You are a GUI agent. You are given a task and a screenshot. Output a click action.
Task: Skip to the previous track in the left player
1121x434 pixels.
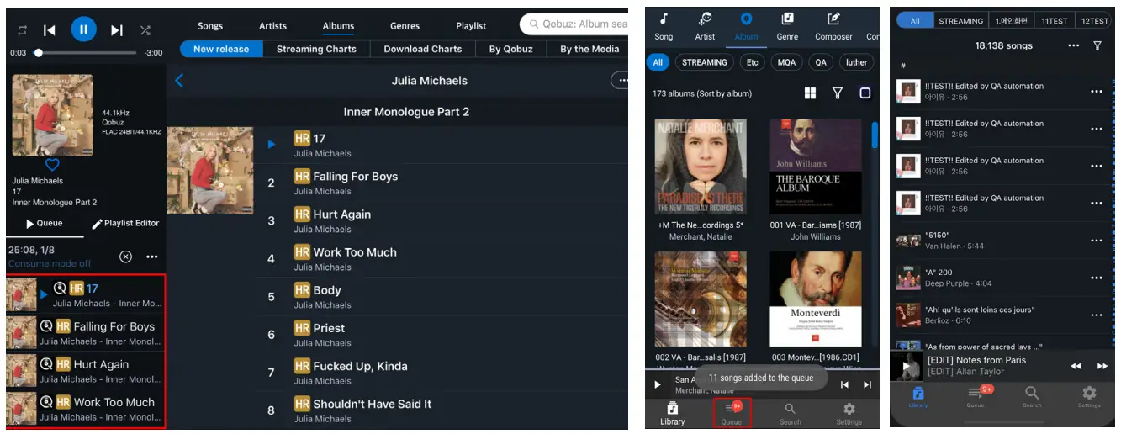[50, 30]
